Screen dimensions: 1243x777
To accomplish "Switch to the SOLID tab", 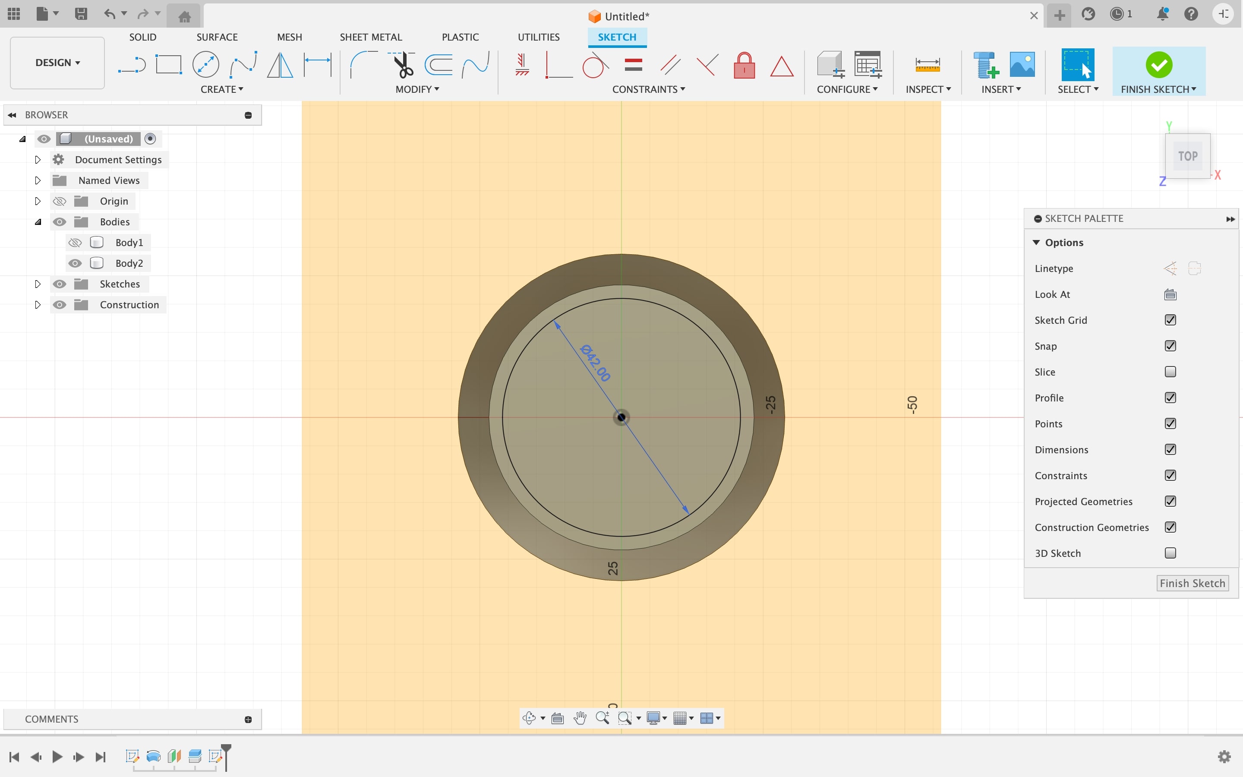I will (143, 37).
